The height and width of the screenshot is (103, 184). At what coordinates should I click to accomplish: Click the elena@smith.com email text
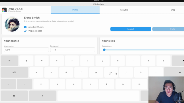(x=36, y=27)
